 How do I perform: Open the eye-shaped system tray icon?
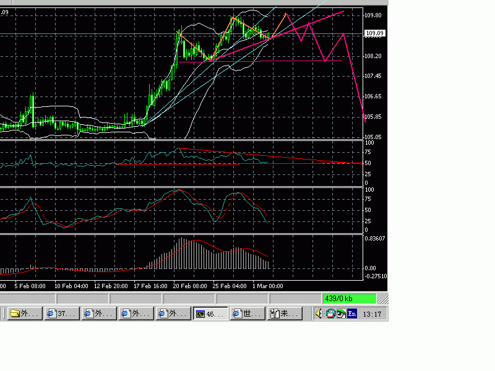341,313
